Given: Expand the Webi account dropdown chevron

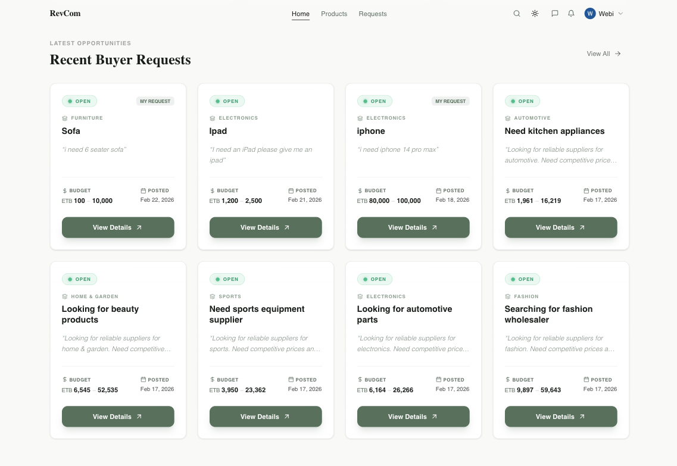Looking at the screenshot, I should tap(620, 14).
